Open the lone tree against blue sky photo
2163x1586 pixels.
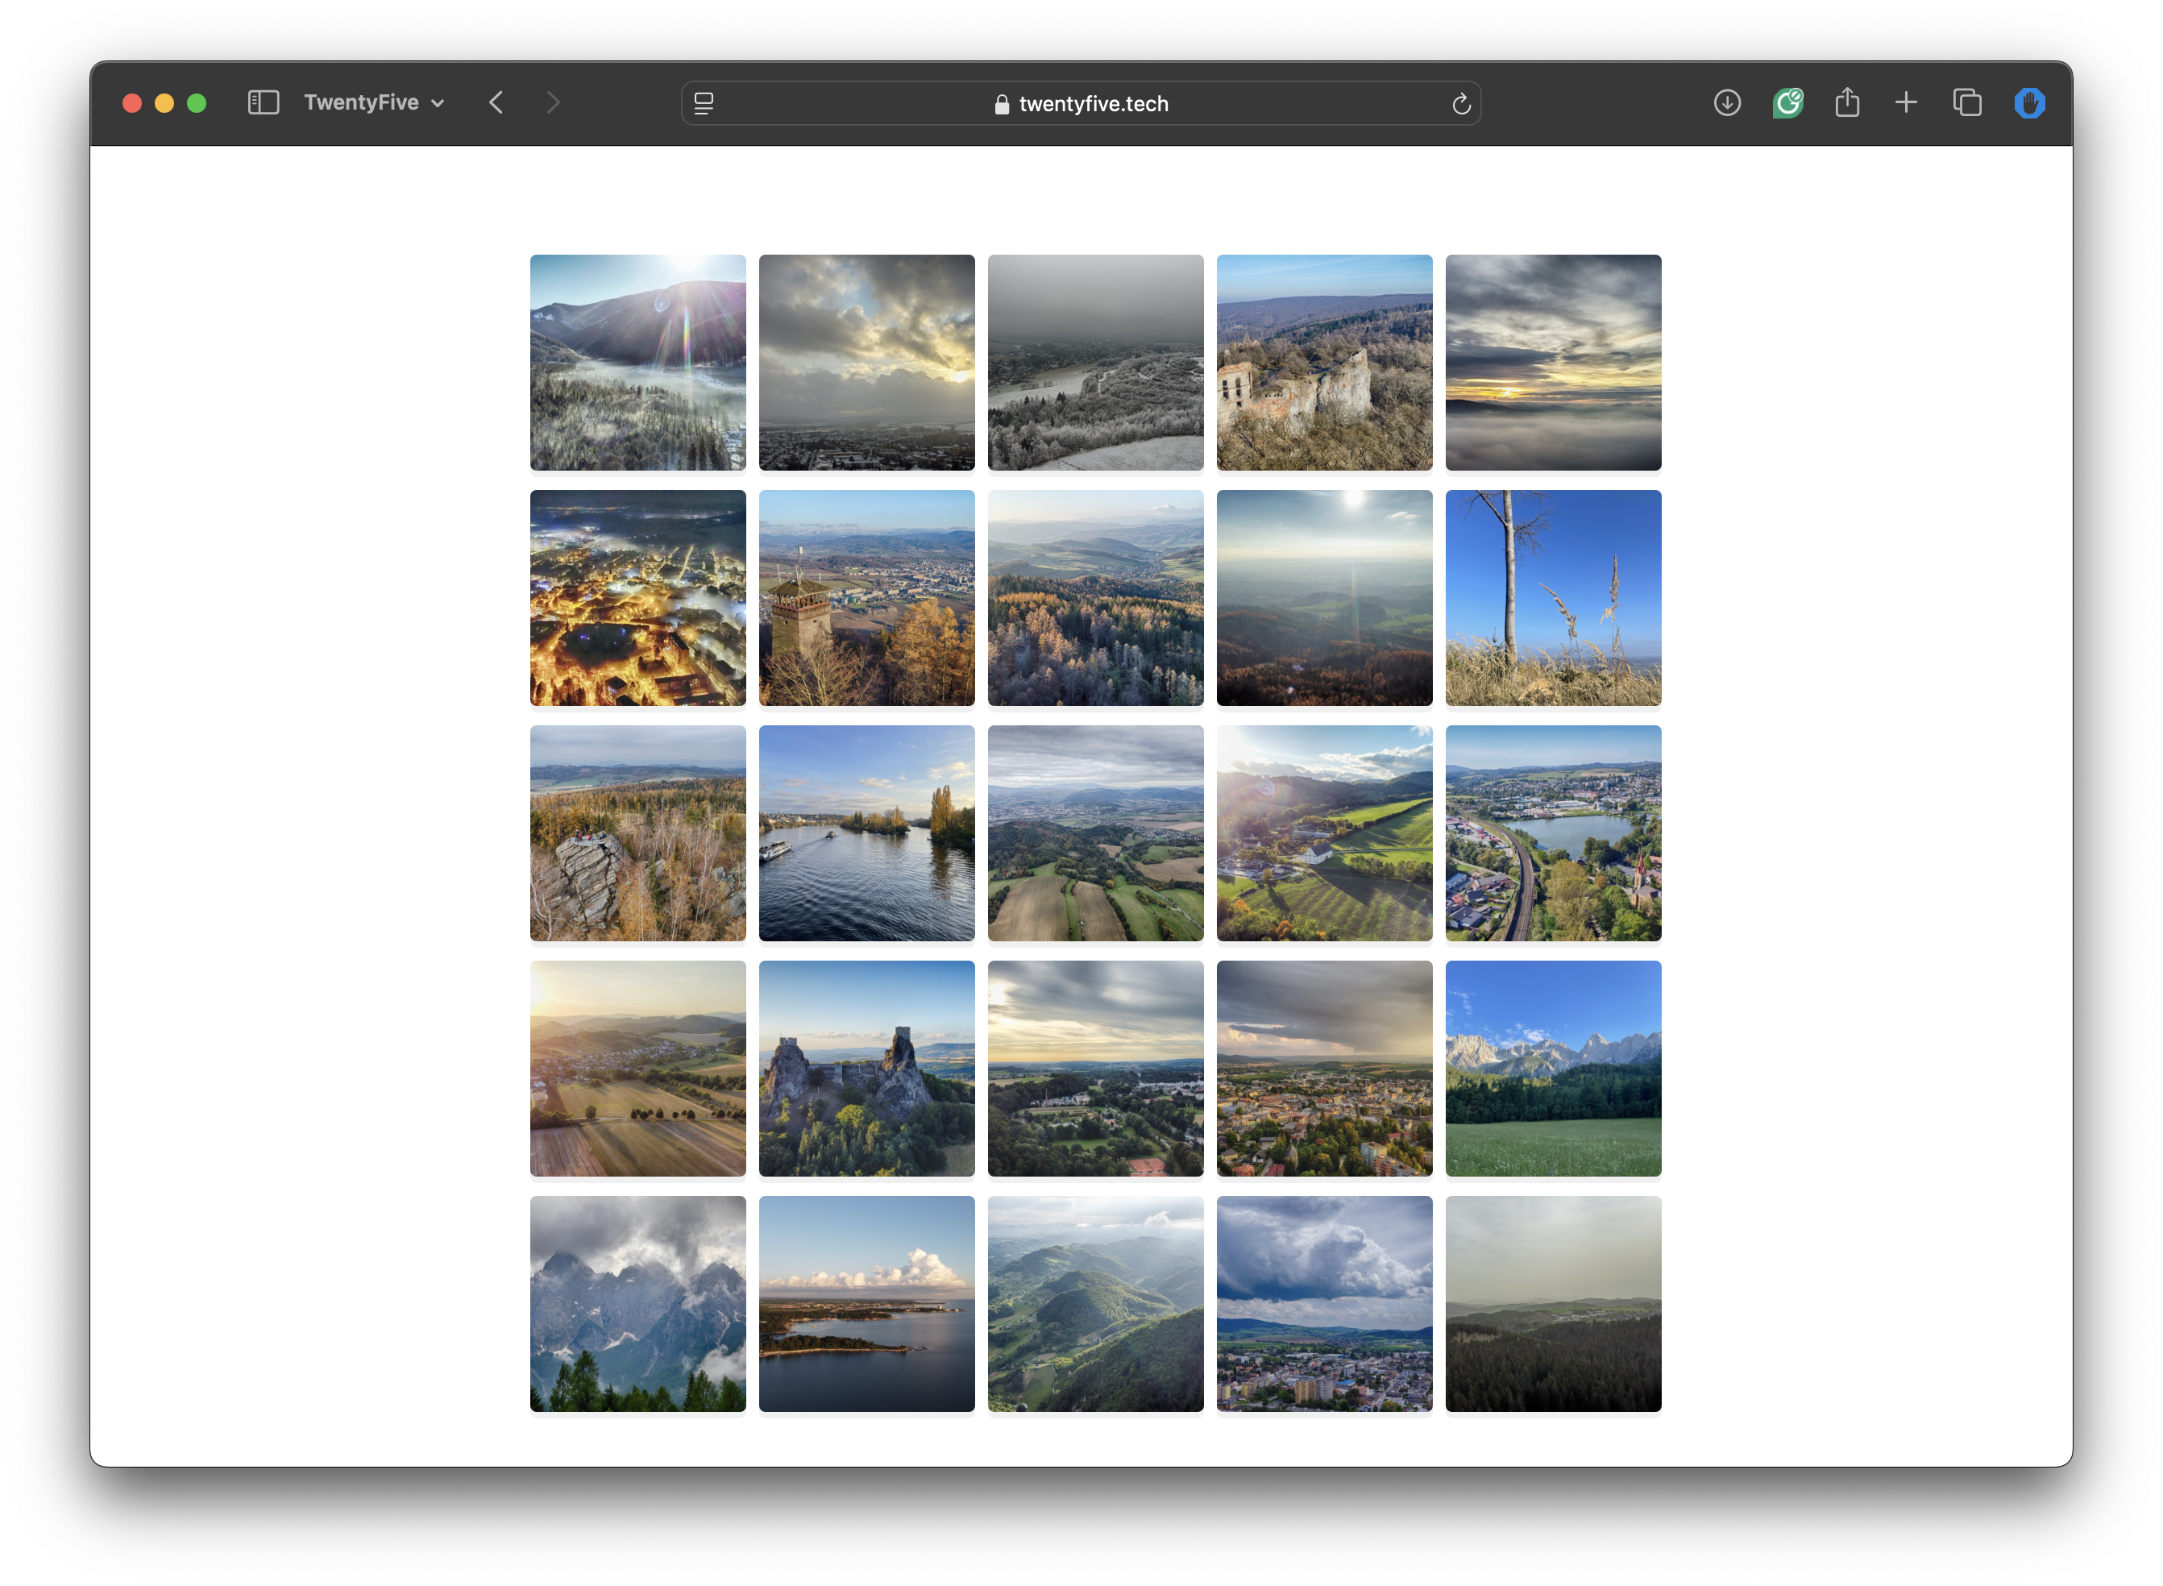(1552, 598)
